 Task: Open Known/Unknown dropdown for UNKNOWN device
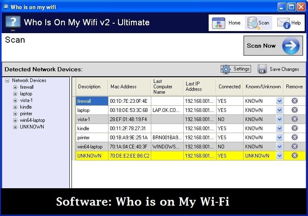279,156
